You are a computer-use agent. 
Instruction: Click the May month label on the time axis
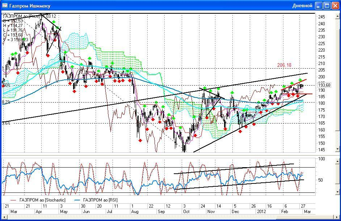[x=64, y=212]
